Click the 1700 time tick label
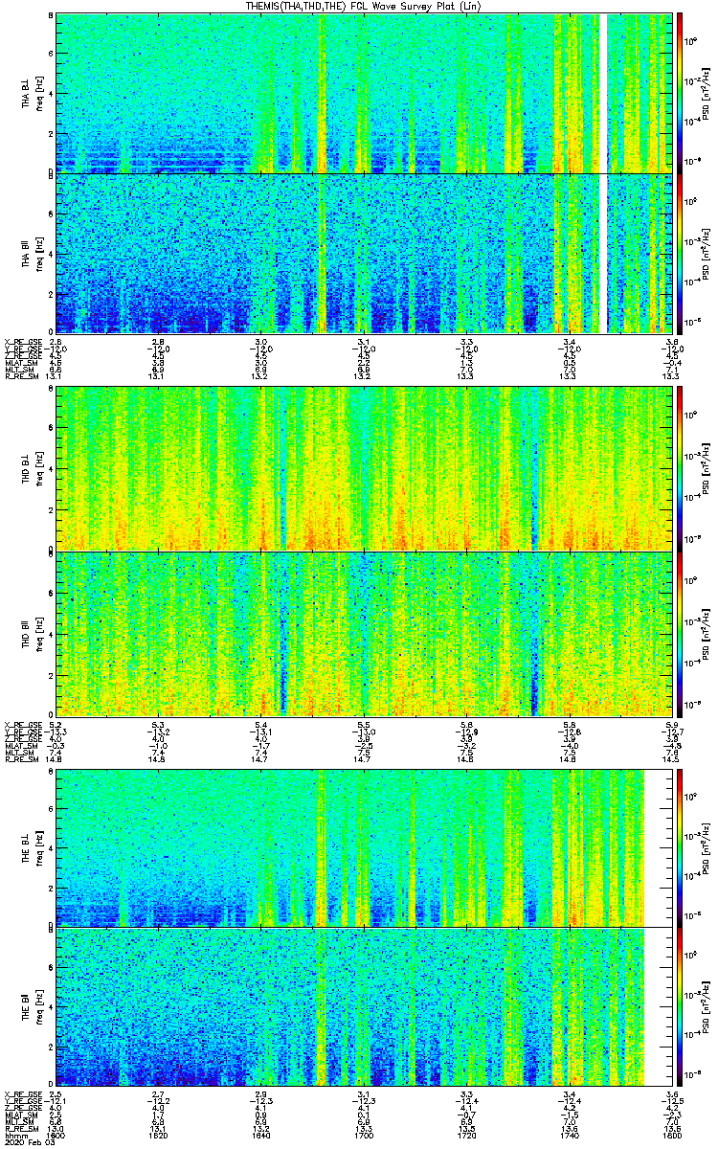Image resolution: width=718 pixels, height=1149 pixels. [364, 1136]
